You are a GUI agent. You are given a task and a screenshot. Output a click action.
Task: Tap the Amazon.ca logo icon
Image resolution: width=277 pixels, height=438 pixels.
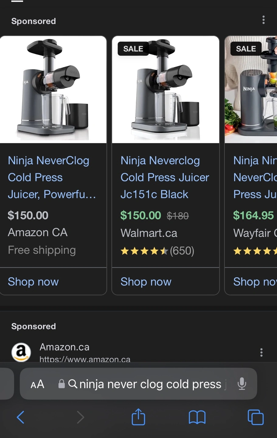(21, 352)
